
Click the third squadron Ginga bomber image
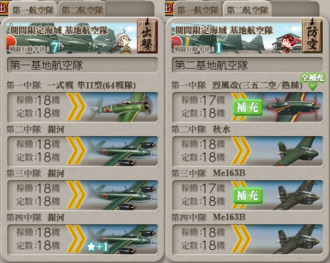122,195
